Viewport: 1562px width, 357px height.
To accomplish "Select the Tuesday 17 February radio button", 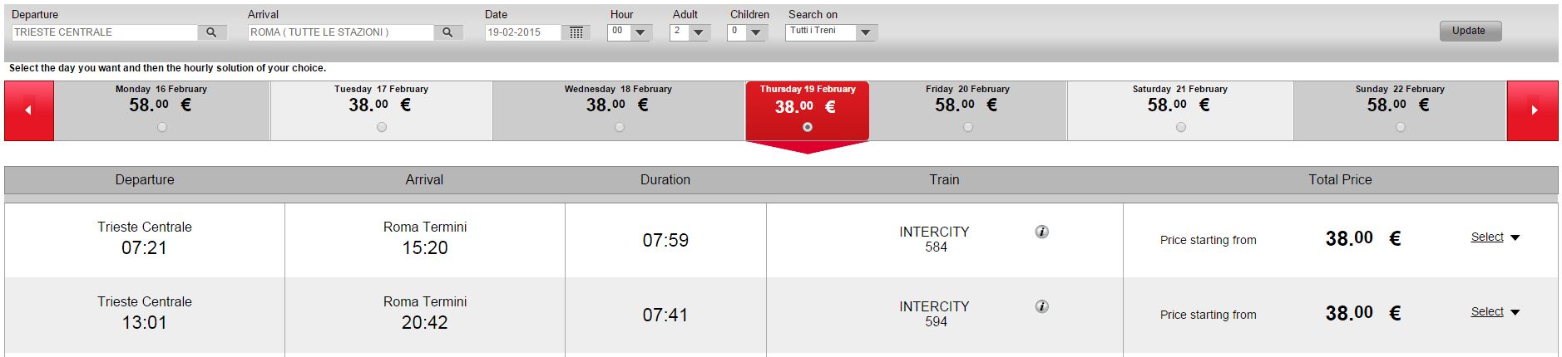I will click(382, 127).
